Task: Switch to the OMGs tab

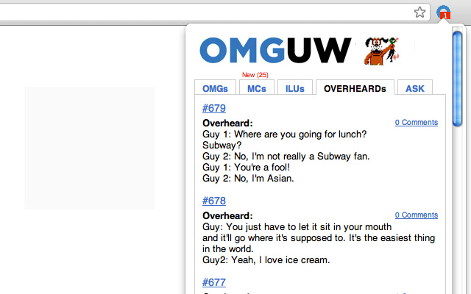Action: pyautogui.click(x=215, y=88)
